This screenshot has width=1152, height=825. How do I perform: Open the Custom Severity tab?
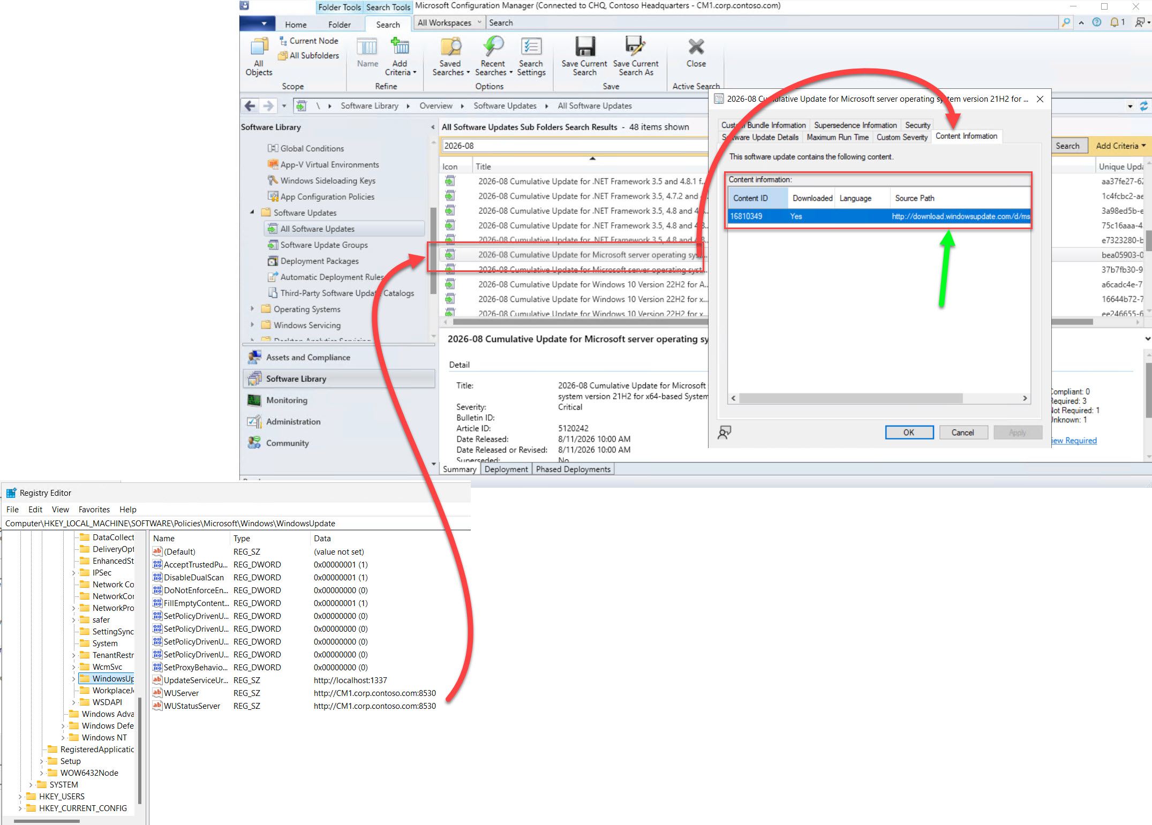click(x=902, y=138)
